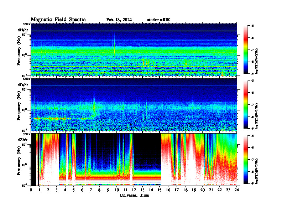
Task: Click hour 4 on the time axis
Action: click(x=65, y=190)
